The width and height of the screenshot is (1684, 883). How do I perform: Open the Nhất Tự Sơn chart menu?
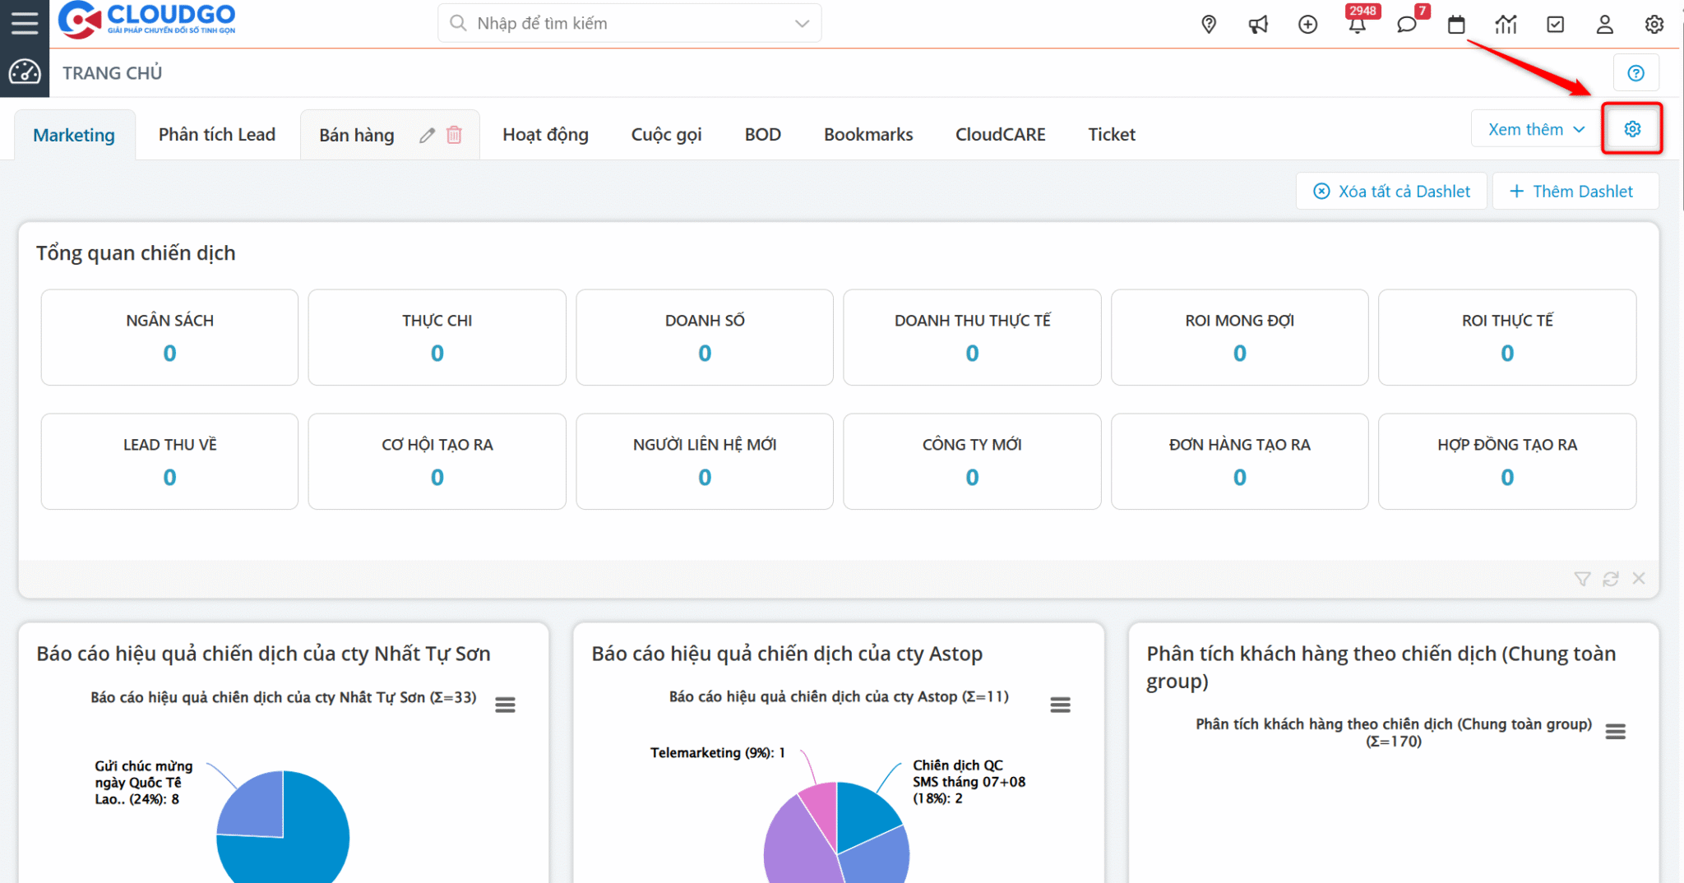pos(505,705)
